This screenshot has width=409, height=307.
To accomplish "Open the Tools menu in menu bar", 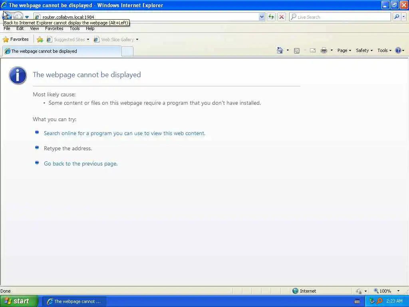I will point(74,28).
